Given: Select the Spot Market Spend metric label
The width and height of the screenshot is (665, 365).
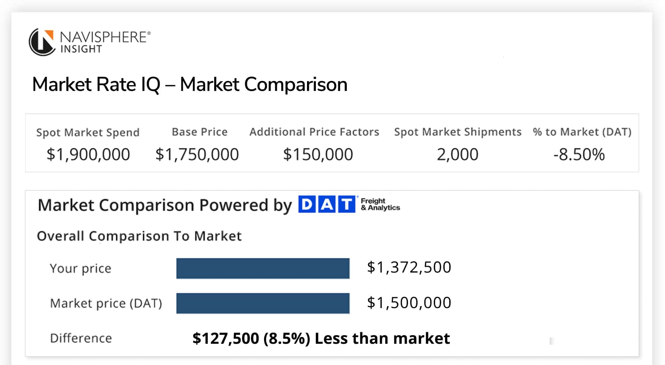Looking at the screenshot, I should pos(88,132).
